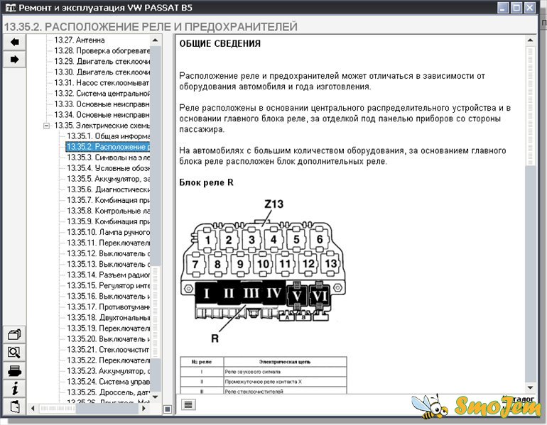Open 13.35.22 Переключатель entry
Screen dimensions: 547x425
(108, 360)
